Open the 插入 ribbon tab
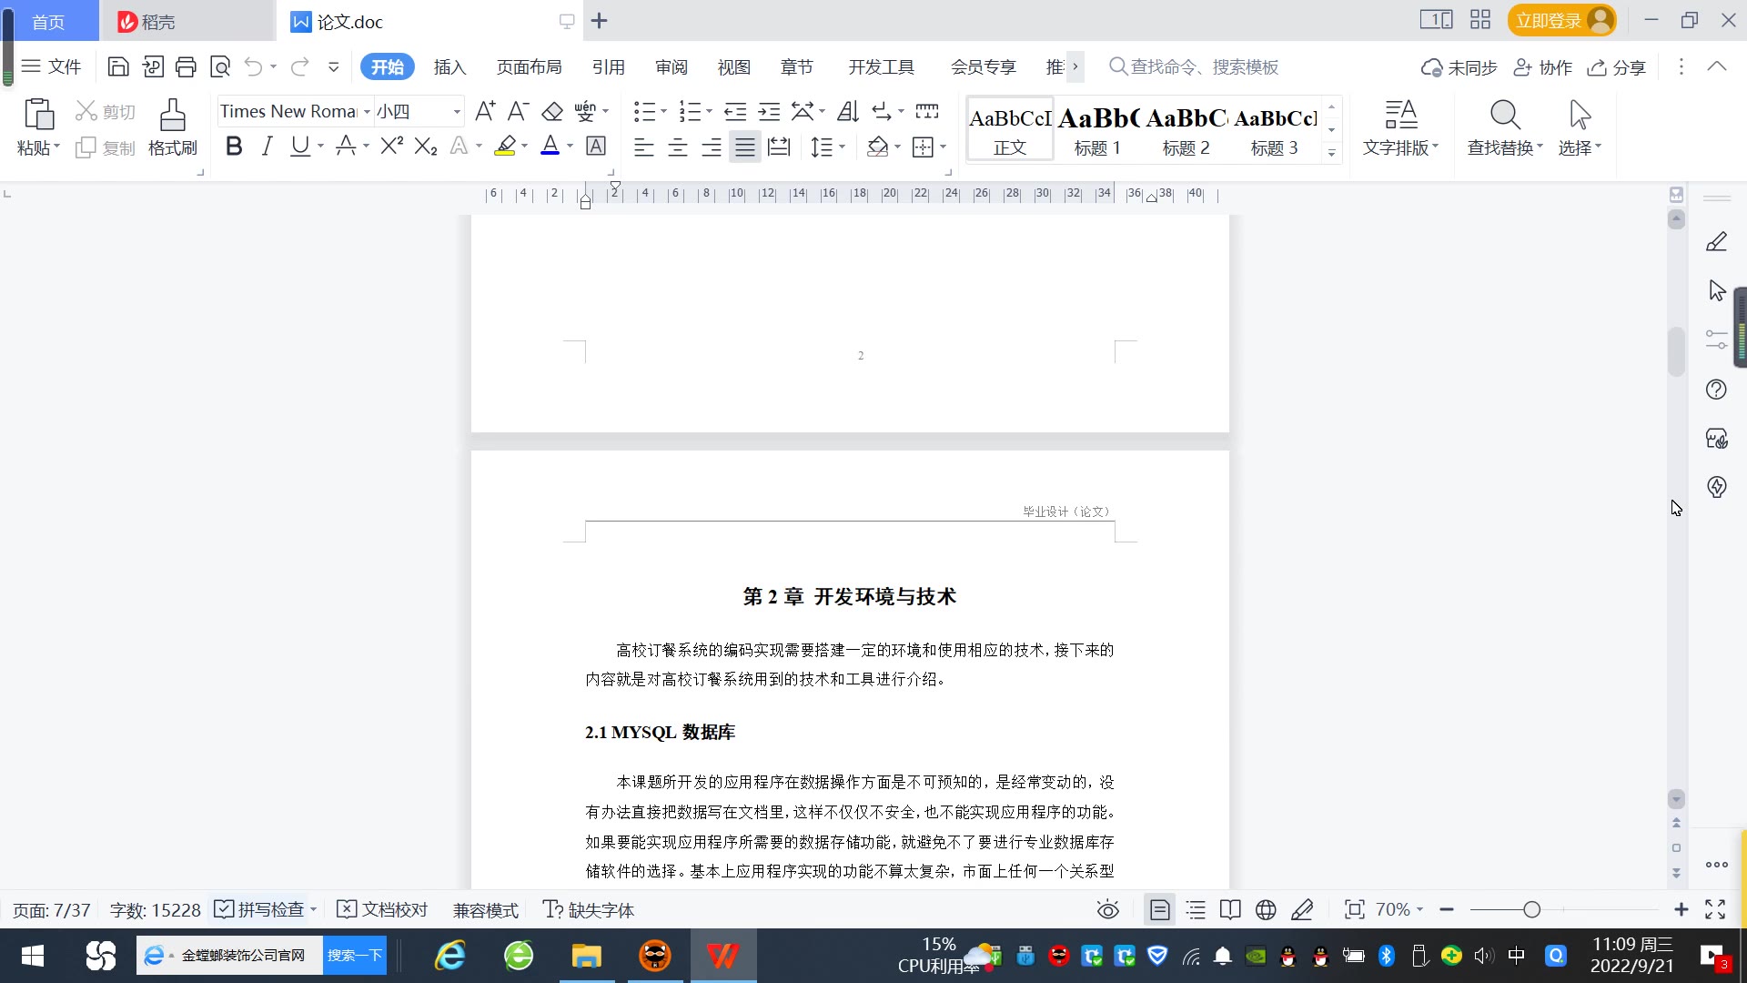The image size is (1747, 983). tap(449, 67)
